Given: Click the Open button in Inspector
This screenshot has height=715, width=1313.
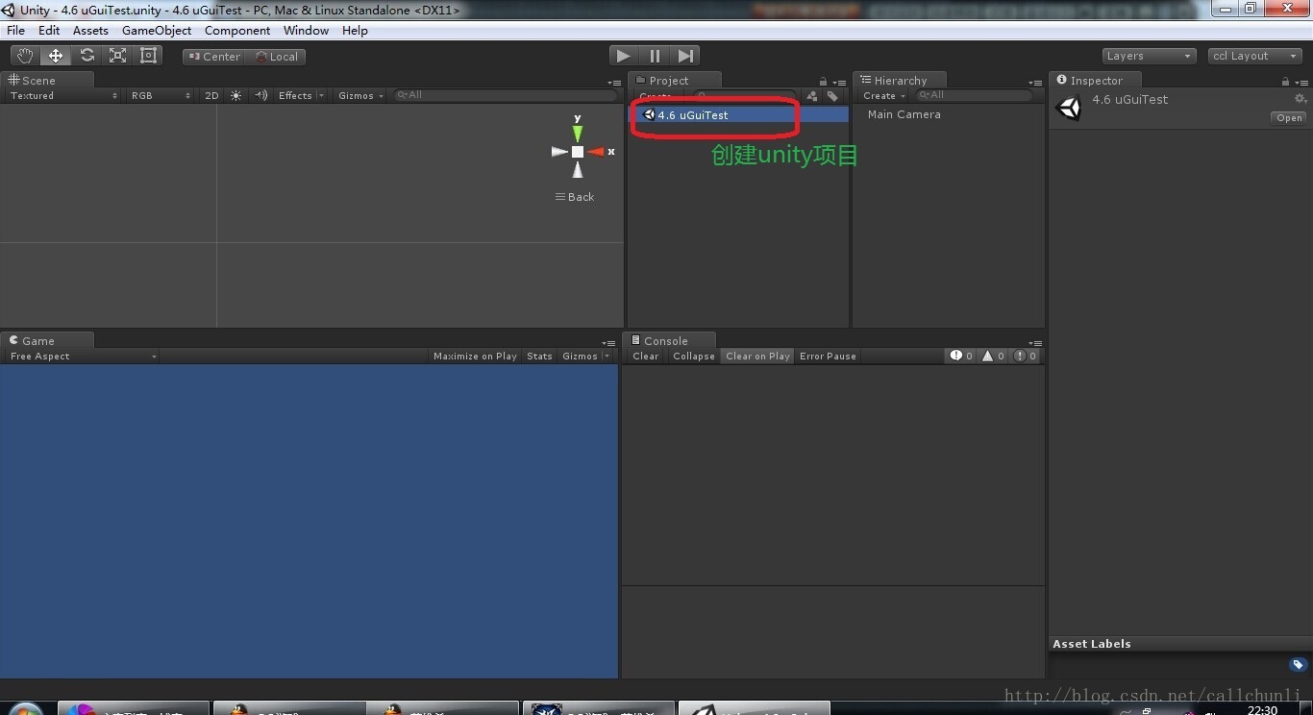Looking at the screenshot, I should [1289, 118].
